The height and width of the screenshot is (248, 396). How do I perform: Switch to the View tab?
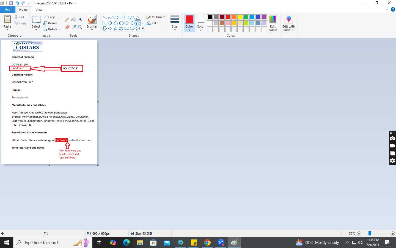click(39, 10)
